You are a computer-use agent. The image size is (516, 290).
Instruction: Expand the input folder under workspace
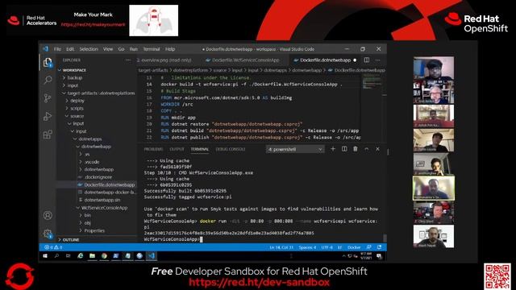(x=73, y=85)
